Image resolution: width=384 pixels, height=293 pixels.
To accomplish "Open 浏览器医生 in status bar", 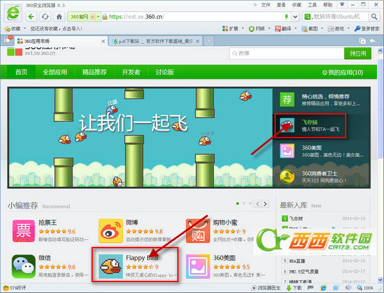I will (x=266, y=288).
